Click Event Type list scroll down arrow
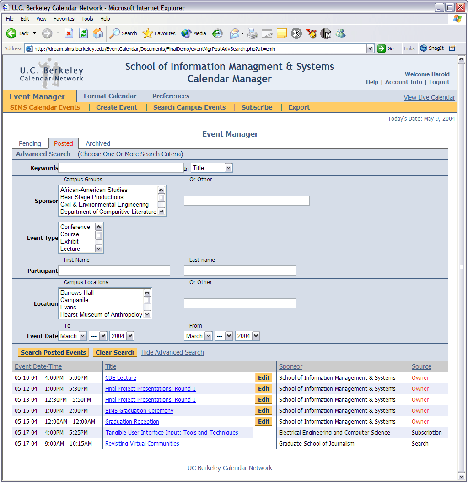 99,249
